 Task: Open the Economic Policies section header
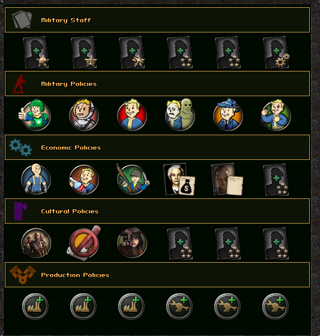[x=157, y=147]
